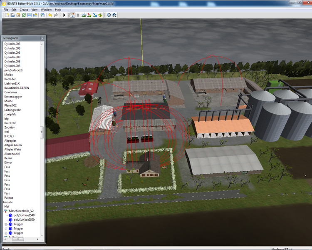Select the Aluschaufel node

pos(12,154)
